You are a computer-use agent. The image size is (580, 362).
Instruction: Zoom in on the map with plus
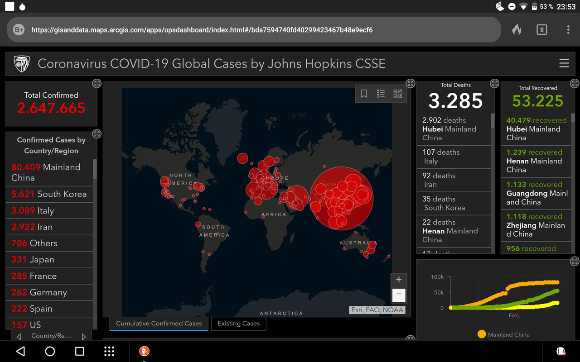click(399, 280)
